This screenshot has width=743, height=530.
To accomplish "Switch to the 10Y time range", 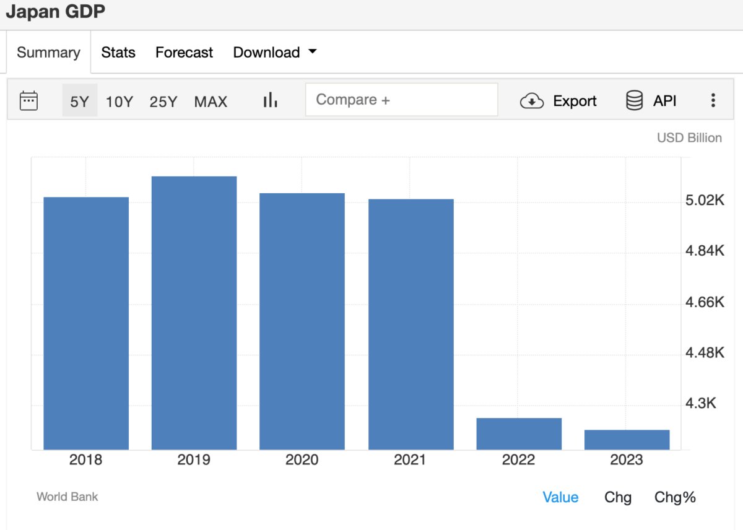I will [x=119, y=102].
